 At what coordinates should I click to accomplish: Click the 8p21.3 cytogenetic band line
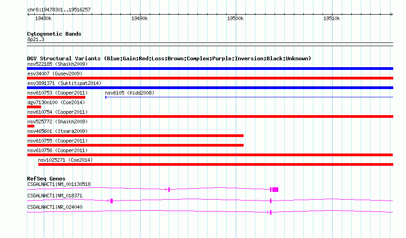(x=210, y=44)
